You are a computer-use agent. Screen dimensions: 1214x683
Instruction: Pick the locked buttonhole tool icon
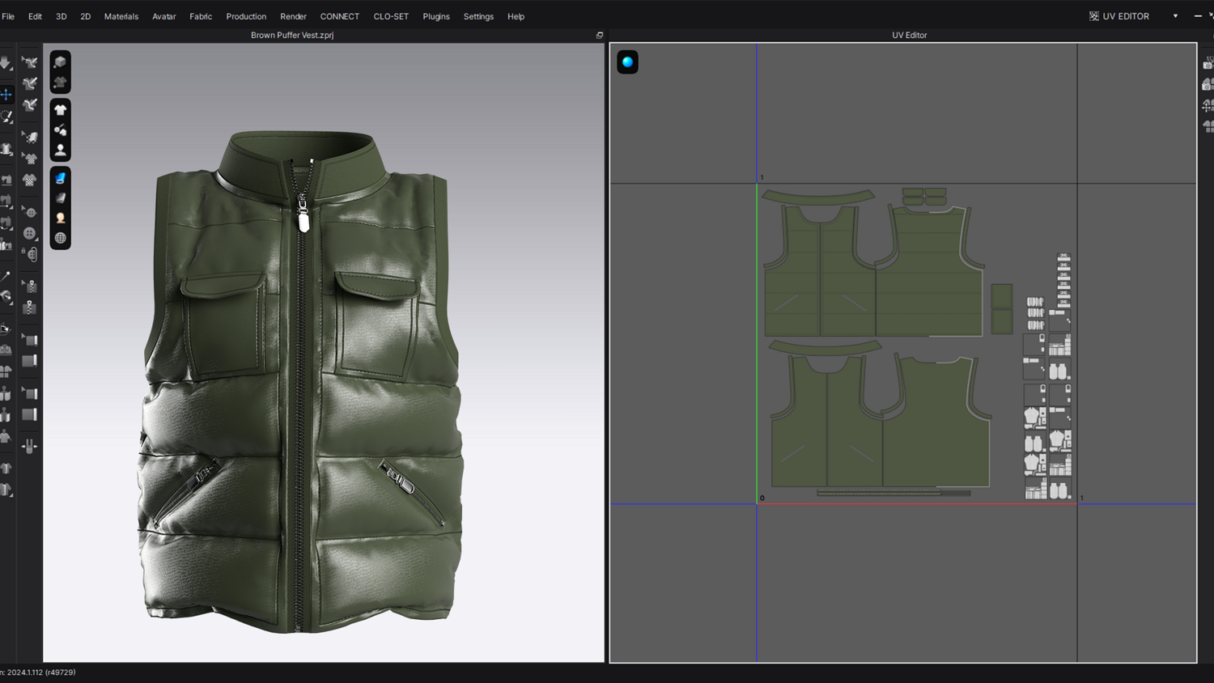coord(30,254)
